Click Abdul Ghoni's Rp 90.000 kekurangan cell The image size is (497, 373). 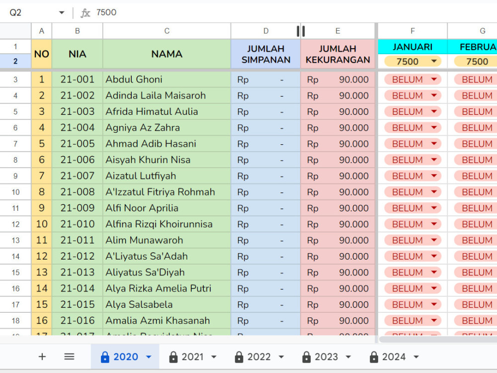coord(337,79)
